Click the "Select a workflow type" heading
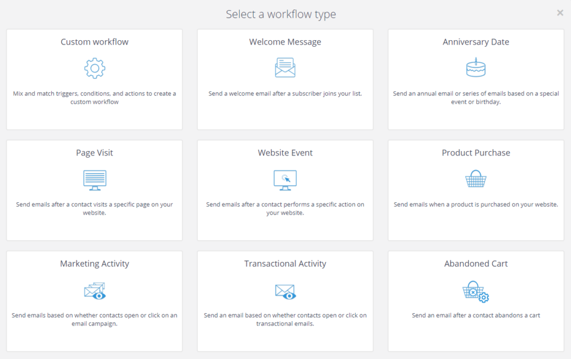 (x=281, y=14)
